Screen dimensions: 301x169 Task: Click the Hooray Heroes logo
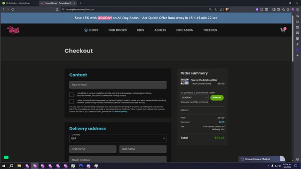tap(13, 30)
